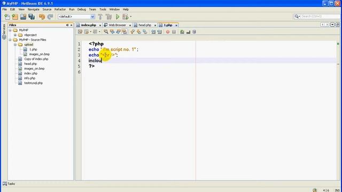Image resolution: width=342 pixels, height=192 pixels.
Task: Select 1.php in the Files tree
Action: (33, 50)
